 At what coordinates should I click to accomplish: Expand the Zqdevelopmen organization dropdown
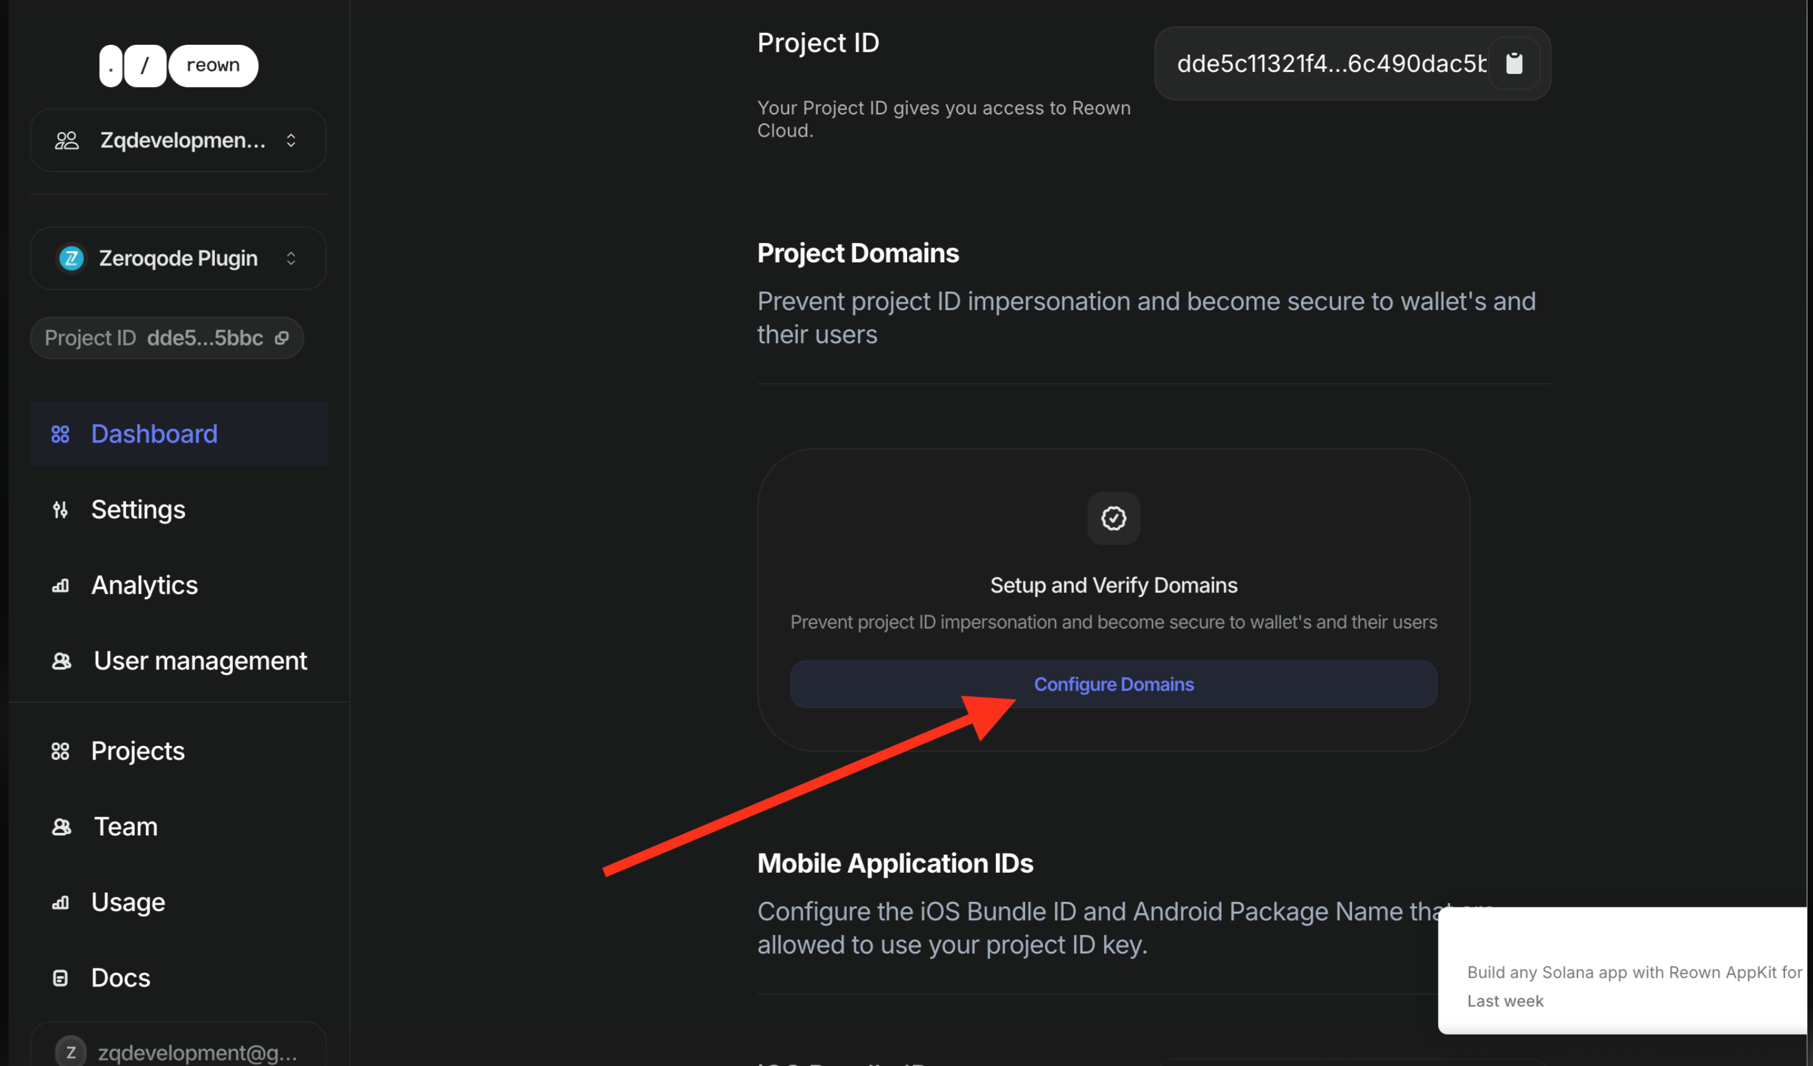pyautogui.click(x=178, y=140)
